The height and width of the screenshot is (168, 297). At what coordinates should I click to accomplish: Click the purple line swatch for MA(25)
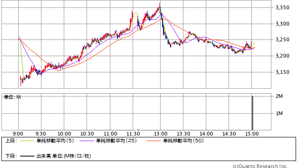(x=87, y=141)
